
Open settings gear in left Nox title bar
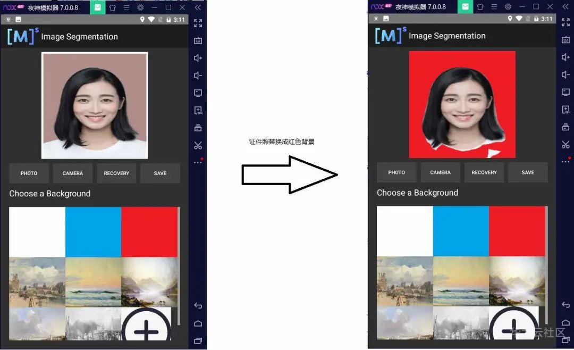(x=140, y=7)
